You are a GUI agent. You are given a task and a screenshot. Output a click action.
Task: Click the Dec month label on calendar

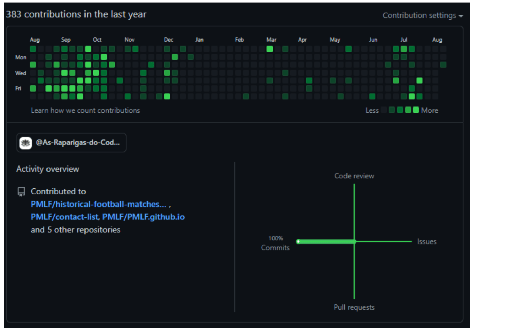[x=168, y=40]
